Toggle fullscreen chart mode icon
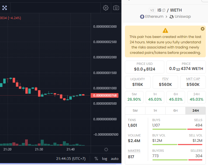This screenshot has width=208, height=165. tap(5, 8)
